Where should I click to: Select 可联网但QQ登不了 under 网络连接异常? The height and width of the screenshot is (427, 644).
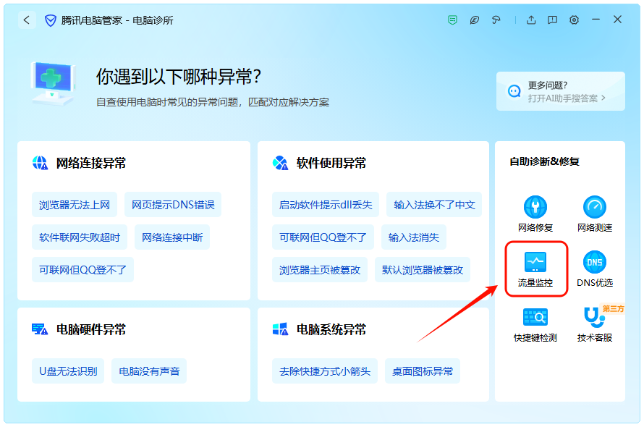(82, 270)
